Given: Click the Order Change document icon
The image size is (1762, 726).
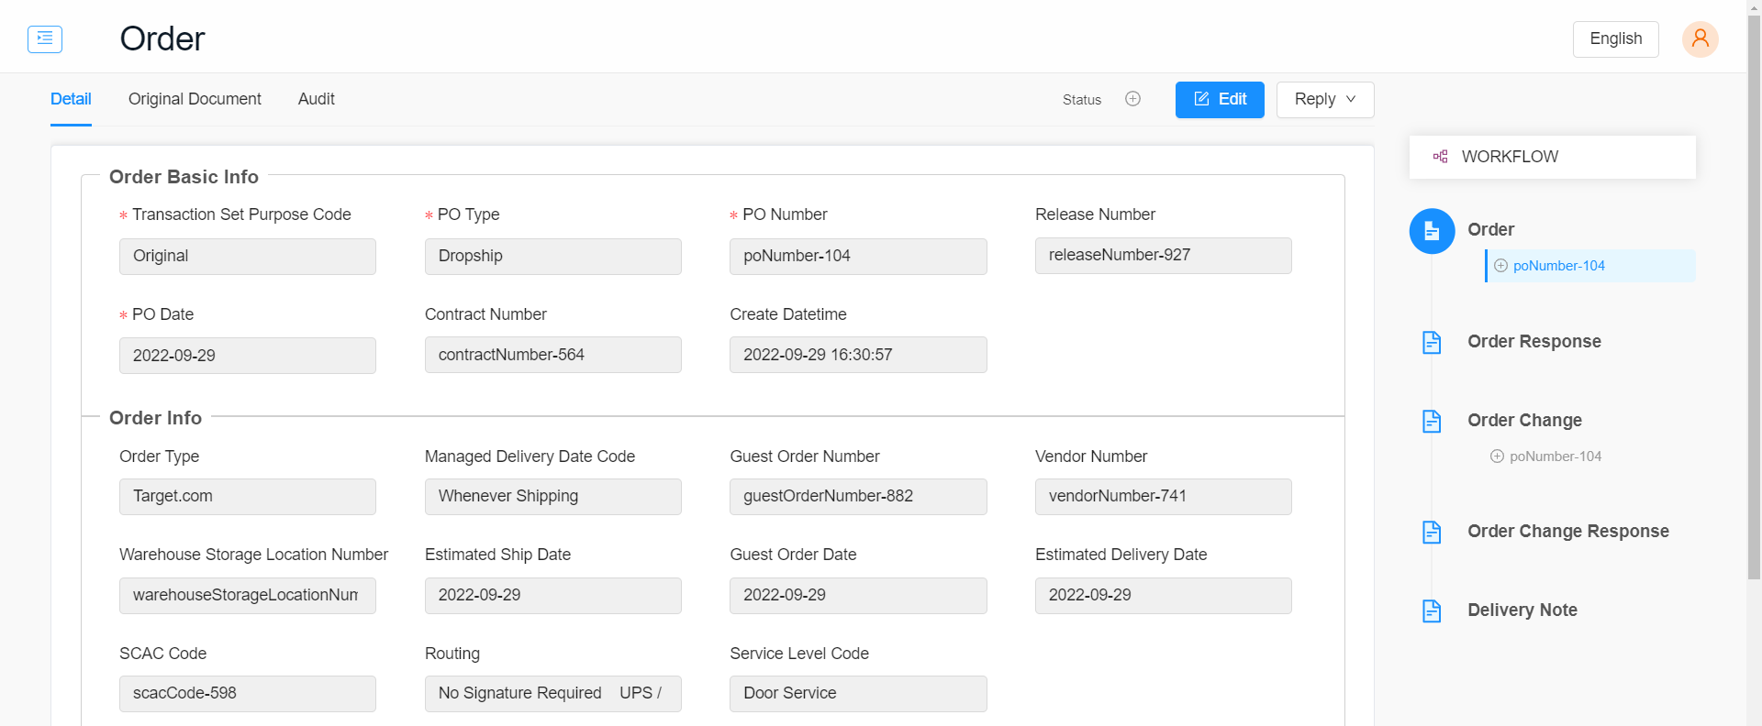Looking at the screenshot, I should (x=1432, y=421).
